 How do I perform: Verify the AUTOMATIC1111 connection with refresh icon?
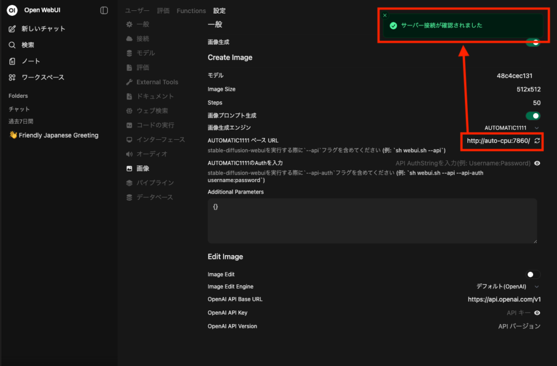point(537,141)
